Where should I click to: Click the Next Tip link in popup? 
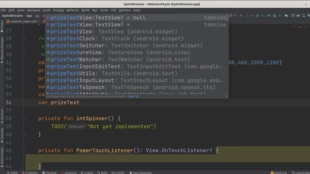tap(134, 97)
